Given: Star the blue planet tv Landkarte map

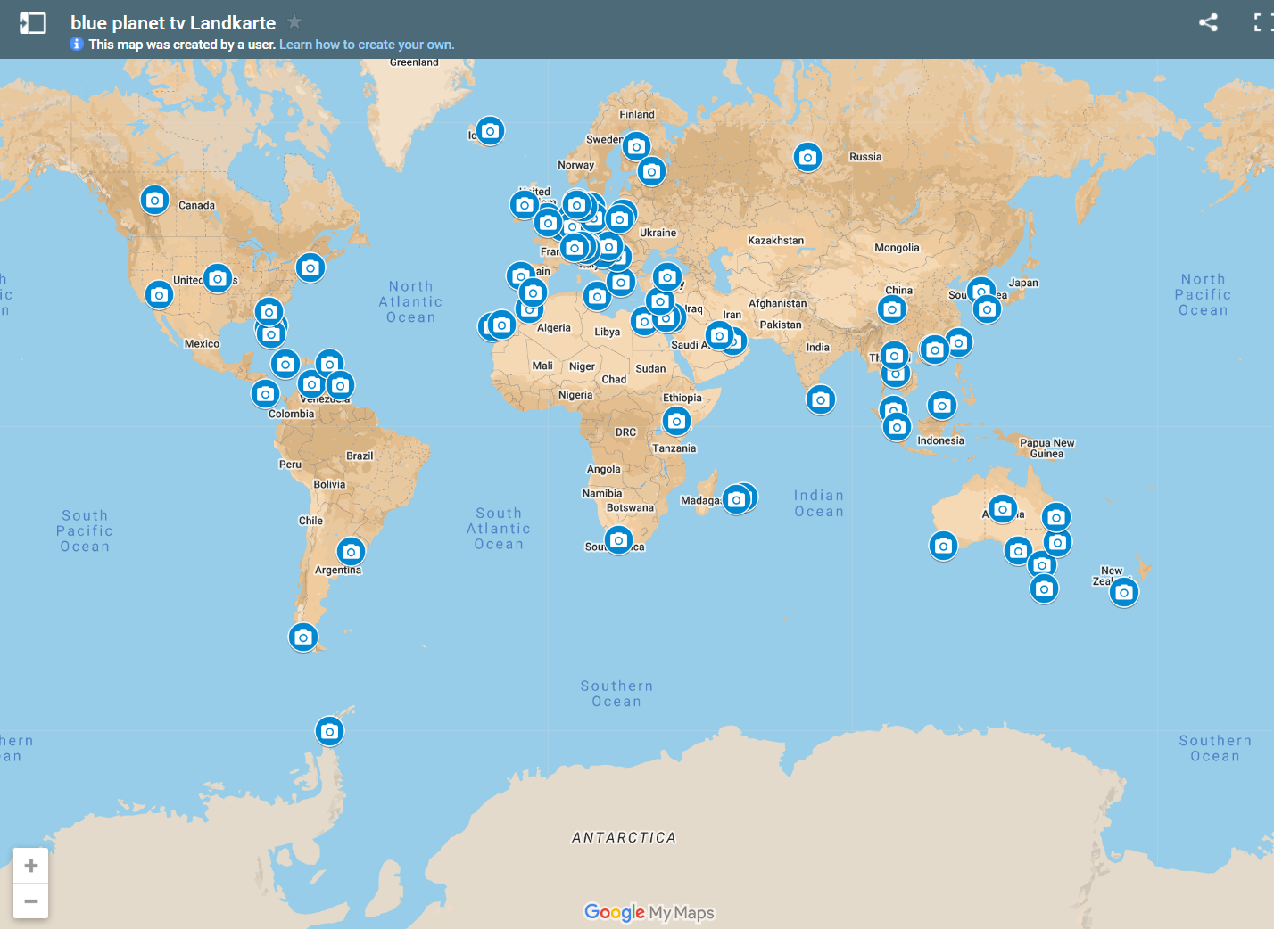Looking at the screenshot, I should (294, 22).
